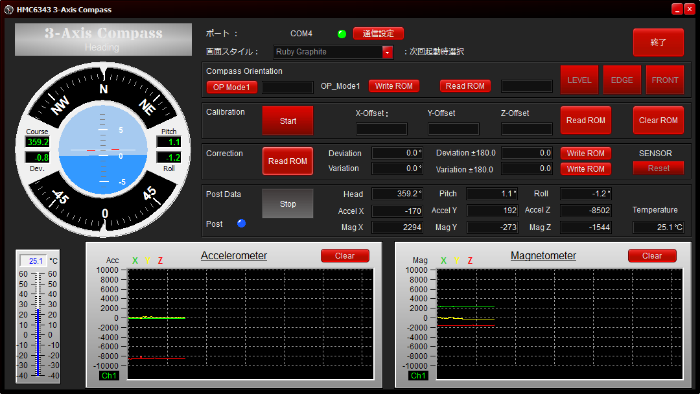Click the green port connection indicator

click(342, 34)
